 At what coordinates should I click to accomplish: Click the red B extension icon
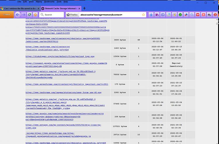coord(204,15)
